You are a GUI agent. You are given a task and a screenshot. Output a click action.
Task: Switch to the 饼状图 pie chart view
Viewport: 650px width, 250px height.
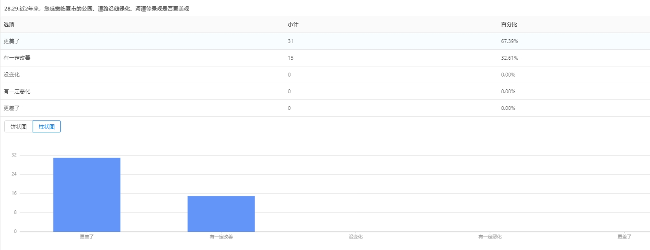click(x=18, y=127)
